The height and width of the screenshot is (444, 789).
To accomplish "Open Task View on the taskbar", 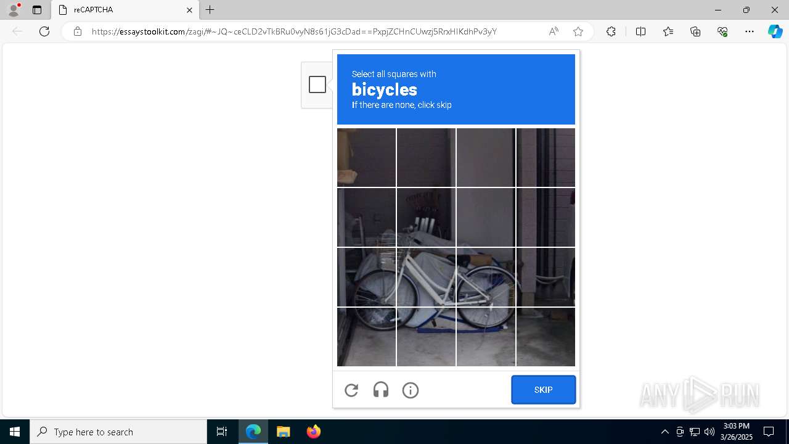I will click(x=222, y=432).
